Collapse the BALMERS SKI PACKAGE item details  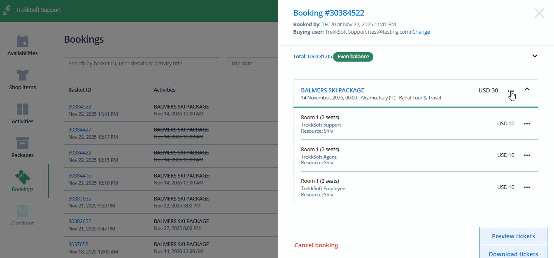point(527,89)
